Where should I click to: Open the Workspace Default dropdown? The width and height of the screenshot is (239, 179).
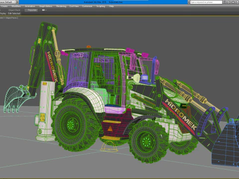[x=8, y=2]
